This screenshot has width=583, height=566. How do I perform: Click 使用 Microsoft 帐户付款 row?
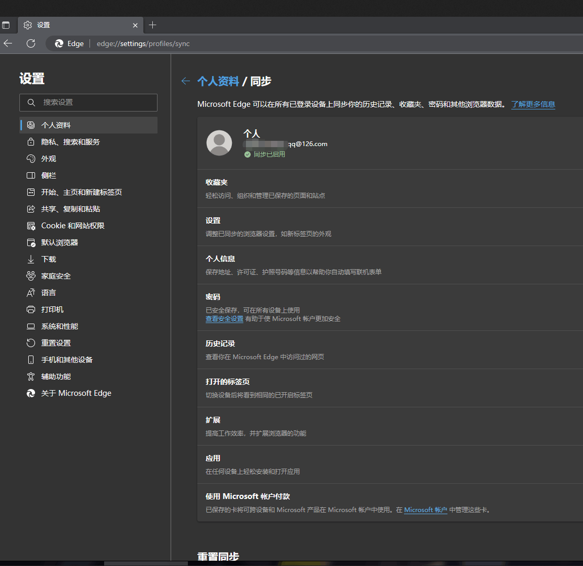(x=390, y=503)
